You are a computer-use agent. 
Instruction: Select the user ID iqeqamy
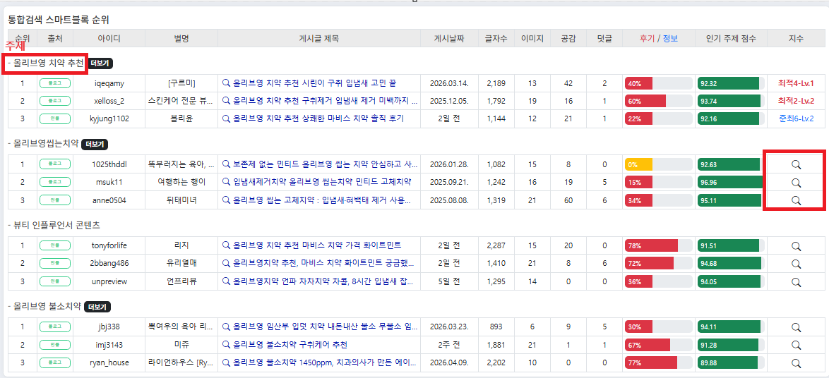click(109, 83)
